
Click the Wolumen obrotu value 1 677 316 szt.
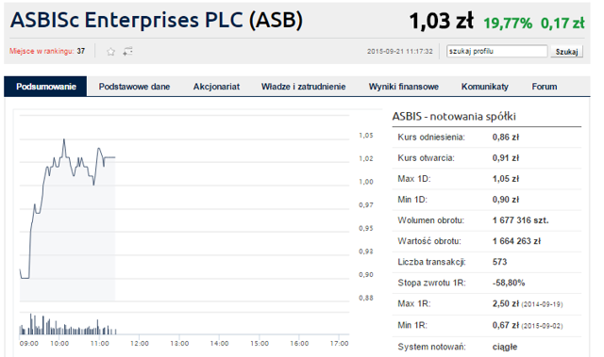tap(520, 220)
